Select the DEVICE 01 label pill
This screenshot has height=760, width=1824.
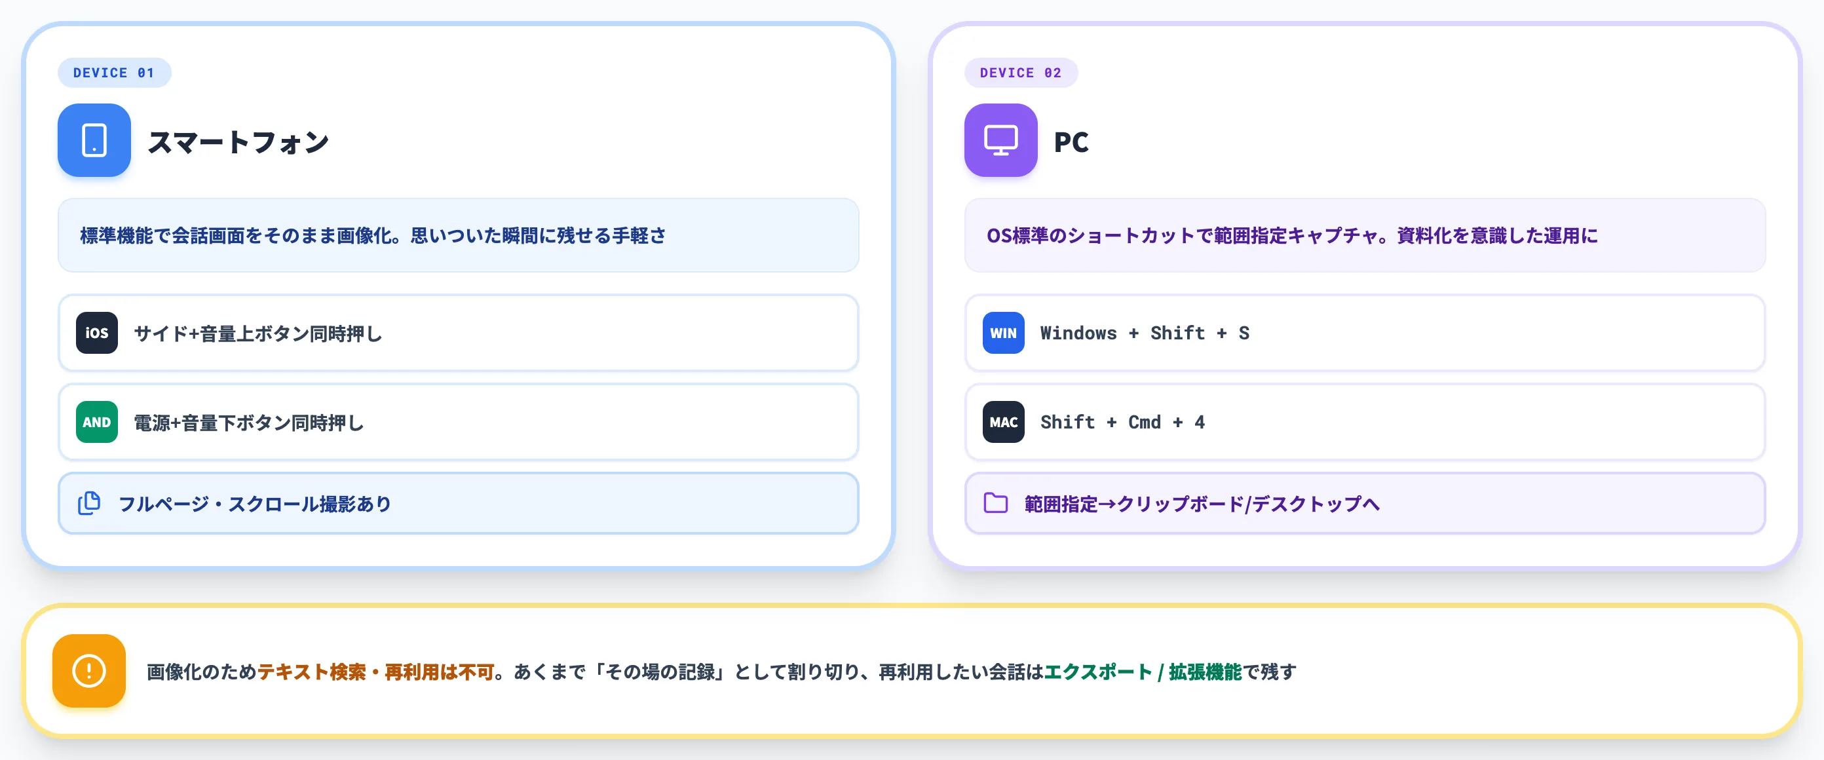[114, 73]
